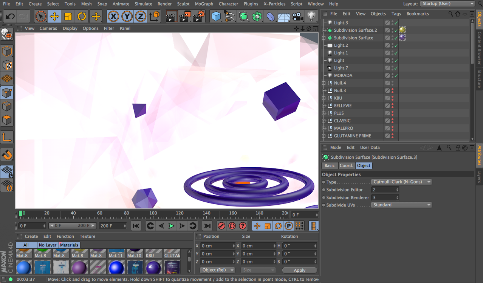Open the viewport Cameras menu
This screenshot has height=283, width=483.
(x=48, y=28)
